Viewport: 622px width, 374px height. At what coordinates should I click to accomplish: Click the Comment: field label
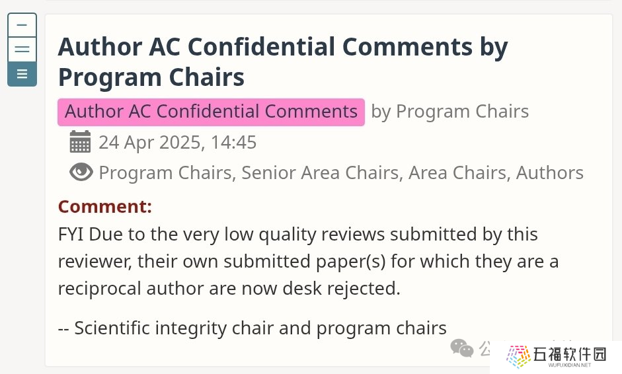tap(105, 206)
